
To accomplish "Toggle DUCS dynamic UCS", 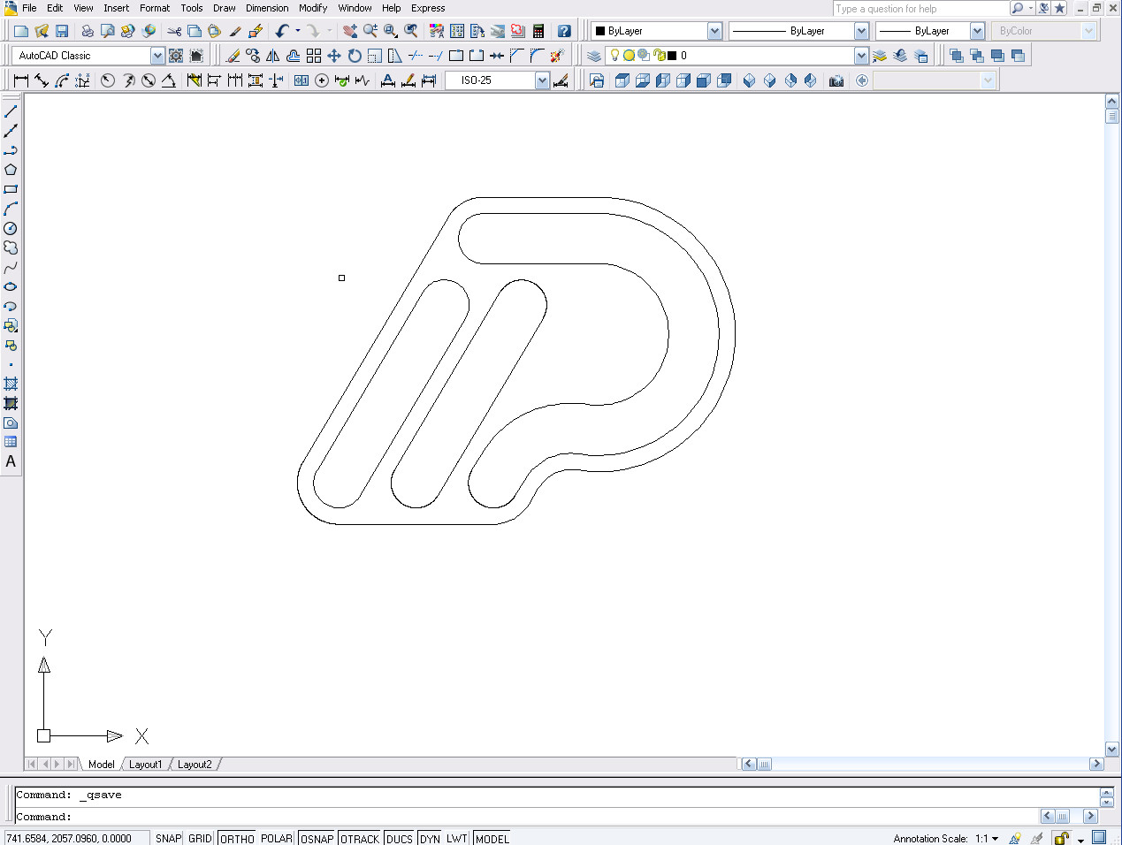I will (x=400, y=838).
